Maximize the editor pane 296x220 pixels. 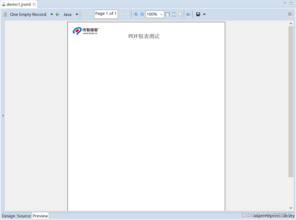coord(291,3)
